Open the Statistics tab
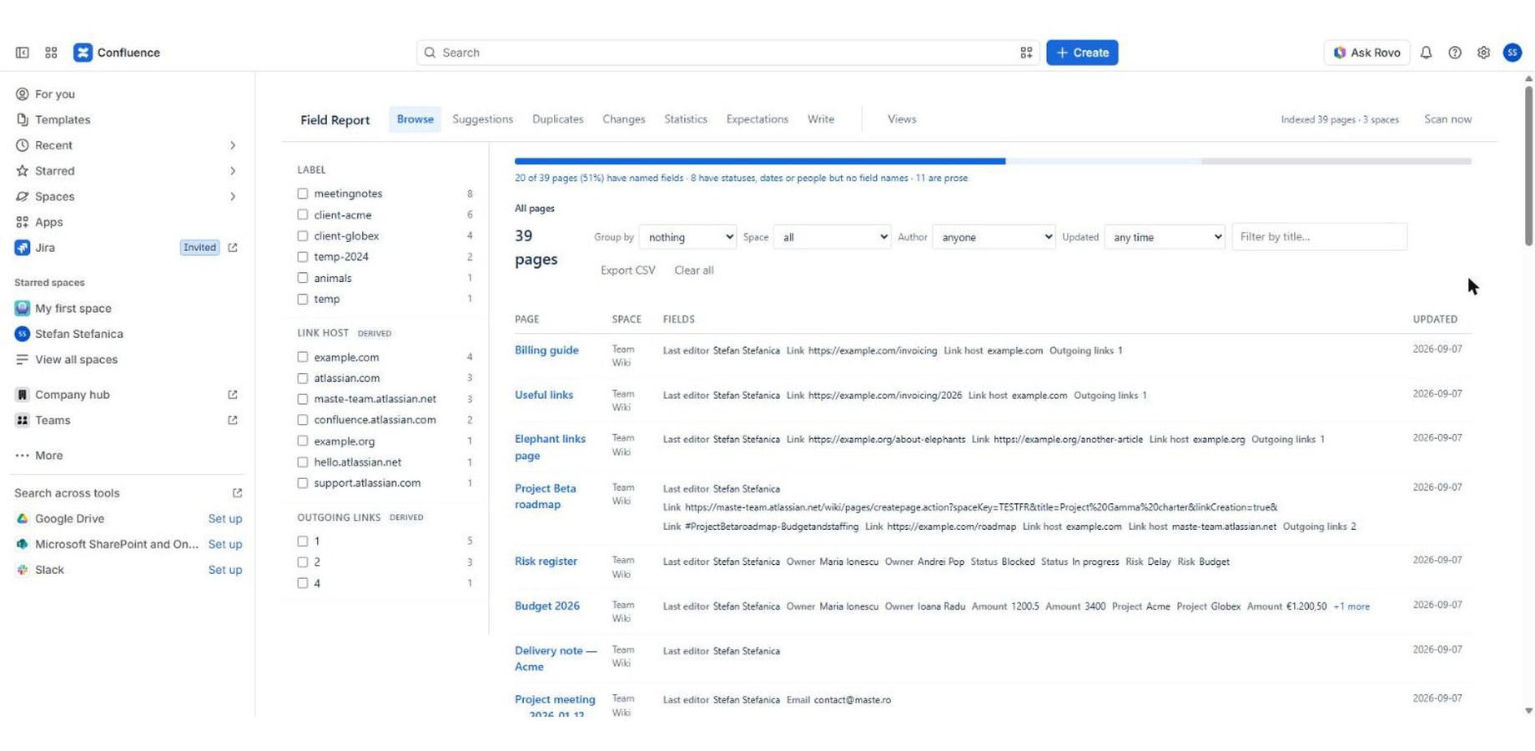Image resolution: width=1535 pixels, height=751 pixels. coord(685,119)
